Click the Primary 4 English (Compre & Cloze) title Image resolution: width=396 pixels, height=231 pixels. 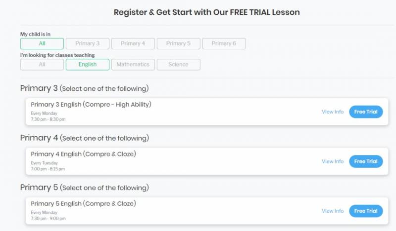[x=83, y=154]
